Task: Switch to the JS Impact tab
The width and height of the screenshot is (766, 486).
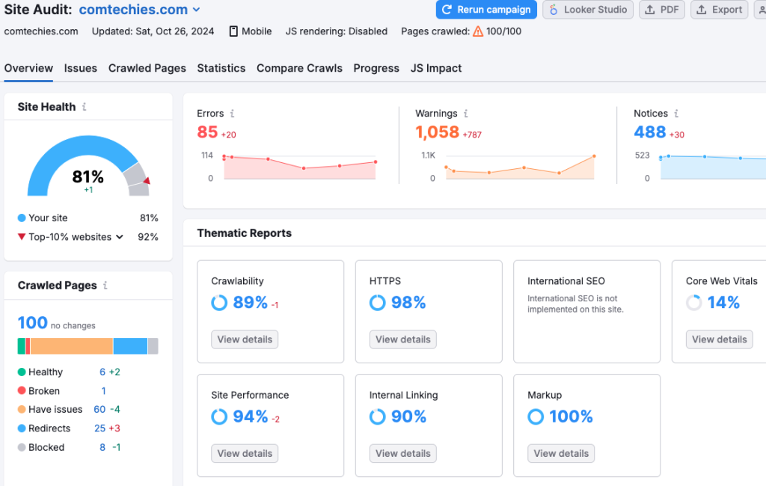Action: click(435, 68)
